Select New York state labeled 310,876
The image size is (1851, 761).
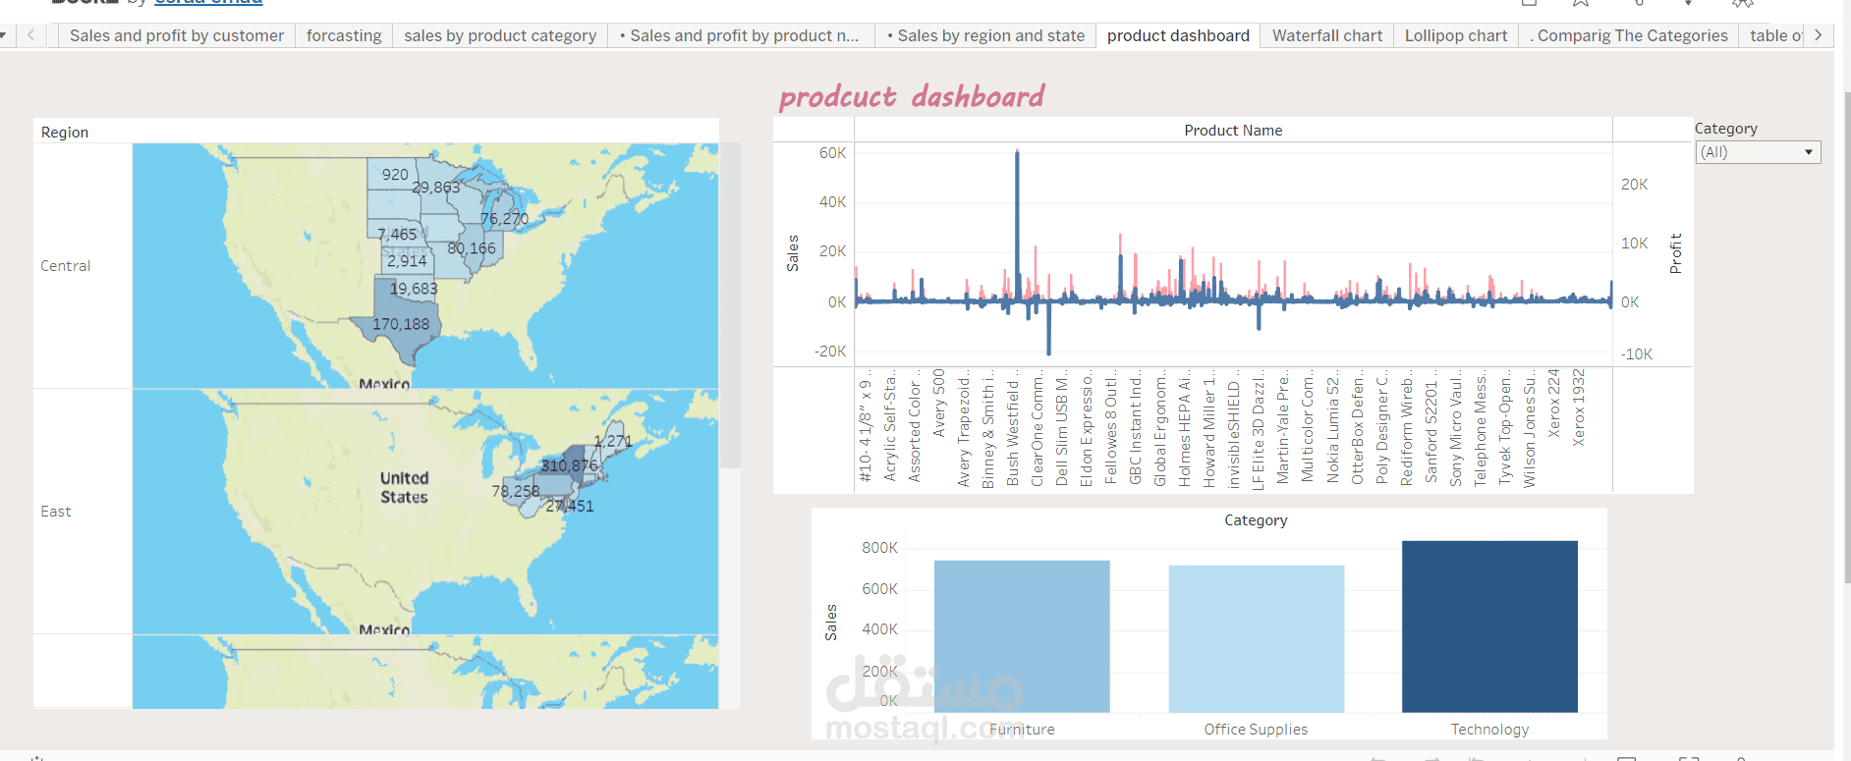[568, 465]
